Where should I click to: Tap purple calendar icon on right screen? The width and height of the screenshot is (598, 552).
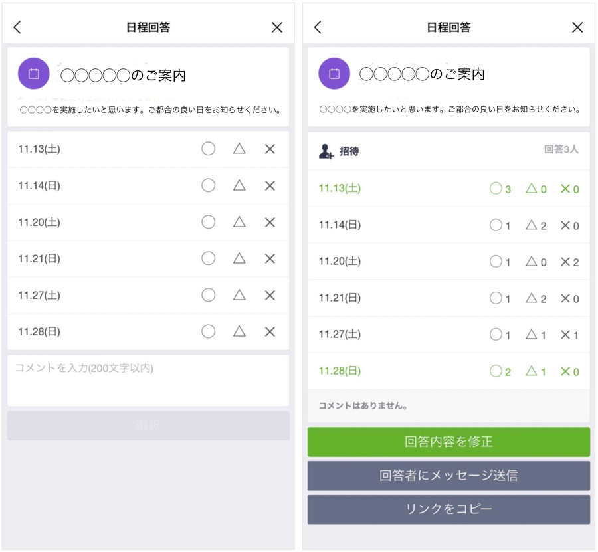click(334, 74)
